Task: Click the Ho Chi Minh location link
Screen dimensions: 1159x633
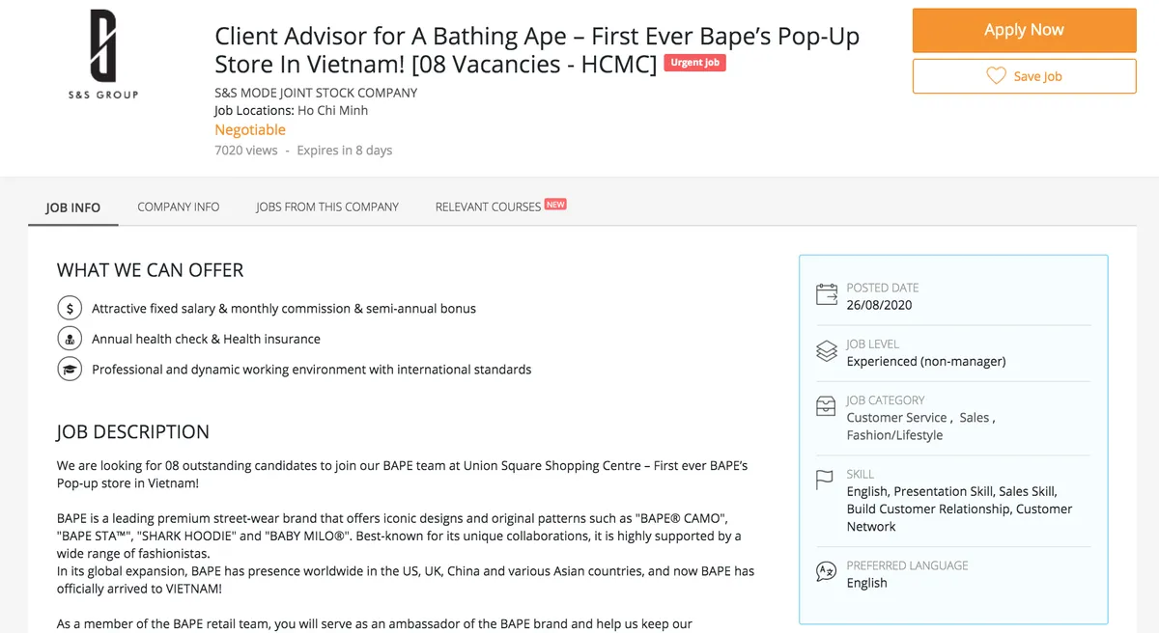Action: click(332, 110)
